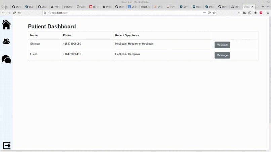
Task: Click the logout icon in the sidebar
Action: (7, 145)
